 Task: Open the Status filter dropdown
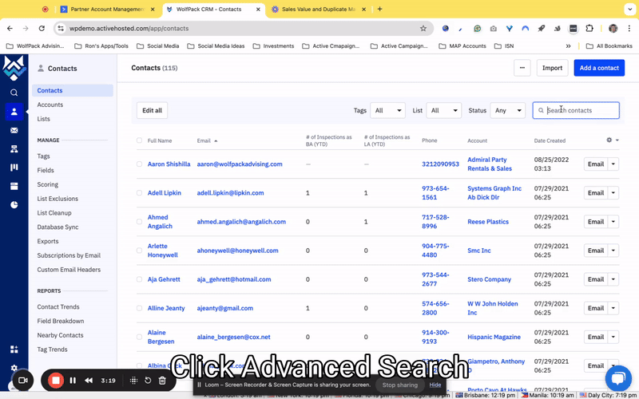(507, 110)
